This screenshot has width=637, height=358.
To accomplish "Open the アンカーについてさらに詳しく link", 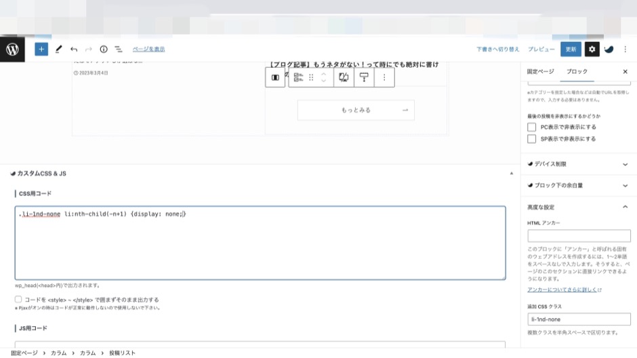I will [x=564, y=290].
